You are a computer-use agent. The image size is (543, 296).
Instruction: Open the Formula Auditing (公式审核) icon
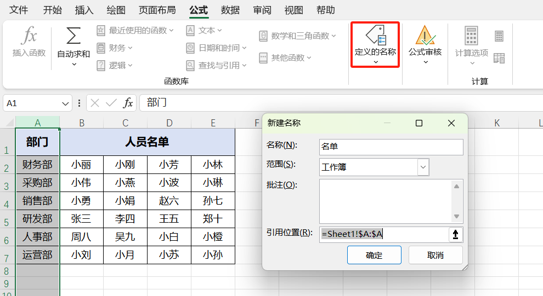[x=425, y=36]
